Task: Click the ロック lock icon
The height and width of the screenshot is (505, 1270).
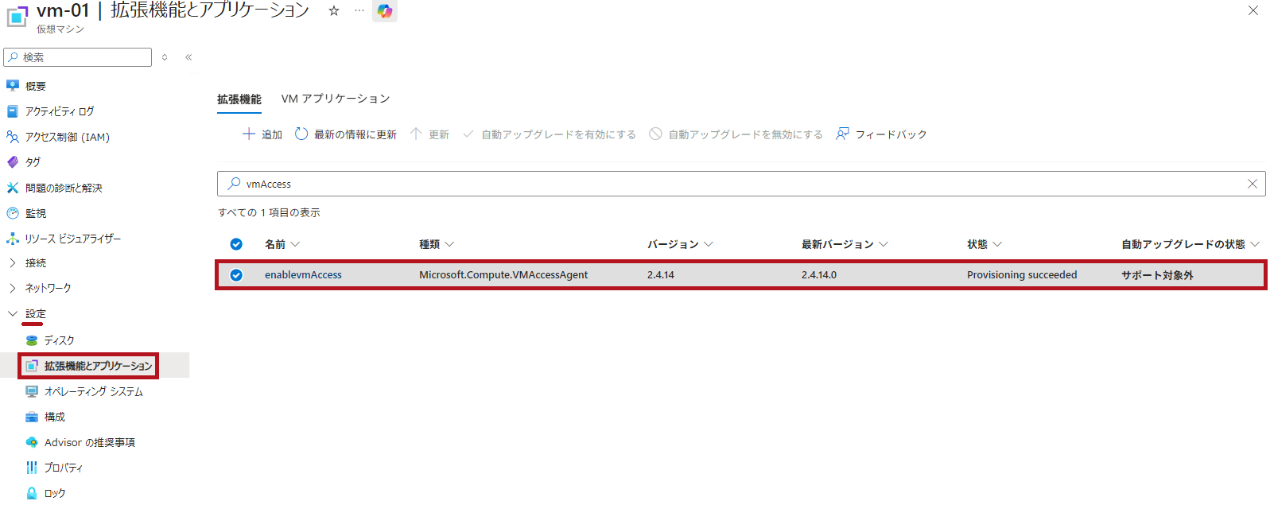Action: pos(32,493)
